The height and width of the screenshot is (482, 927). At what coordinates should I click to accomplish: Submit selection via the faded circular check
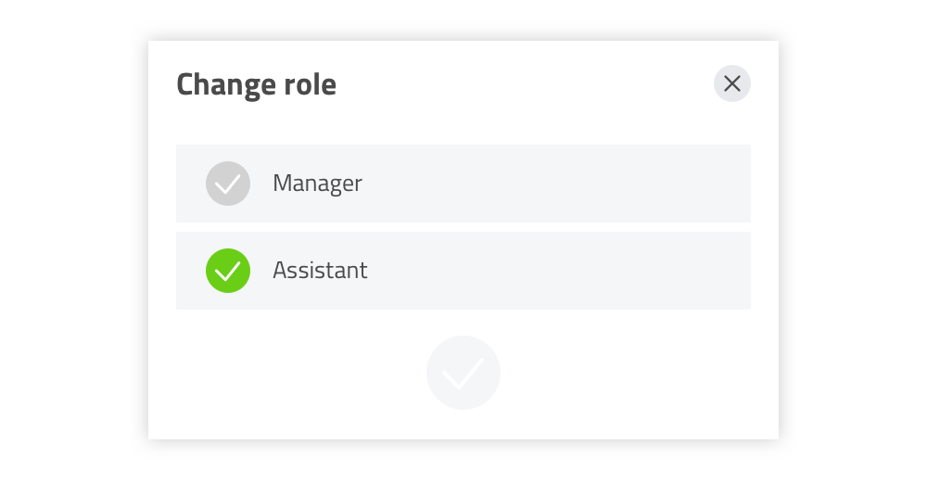(x=463, y=373)
